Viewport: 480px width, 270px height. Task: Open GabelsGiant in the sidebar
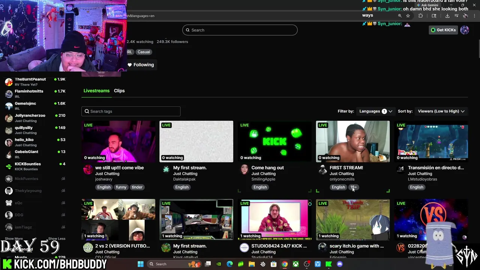pos(35,154)
